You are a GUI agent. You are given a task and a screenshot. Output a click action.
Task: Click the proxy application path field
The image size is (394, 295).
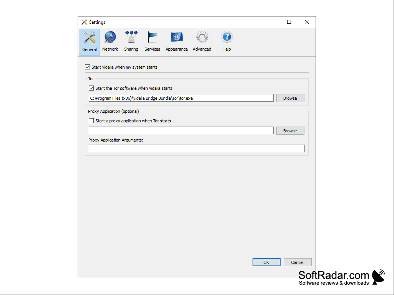pos(181,130)
